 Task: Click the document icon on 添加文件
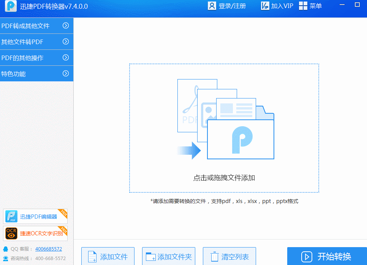pyautogui.click(x=92, y=257)
